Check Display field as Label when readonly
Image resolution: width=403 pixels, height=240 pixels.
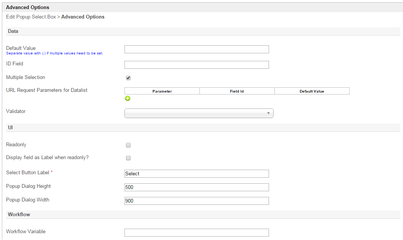click(128, 158)
